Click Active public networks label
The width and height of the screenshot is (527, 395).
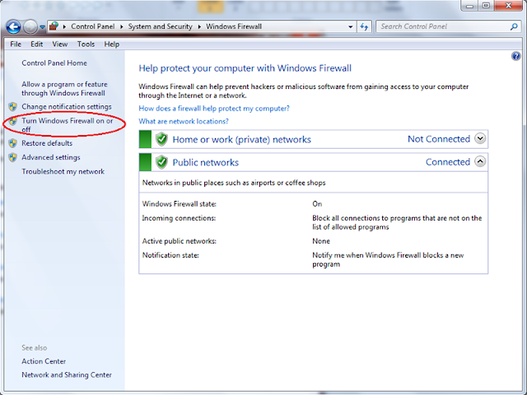(180, 241)
